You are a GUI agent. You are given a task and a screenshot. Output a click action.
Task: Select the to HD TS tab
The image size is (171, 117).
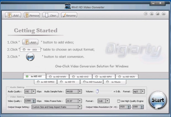pyautogui.click(x=69, y=82)
